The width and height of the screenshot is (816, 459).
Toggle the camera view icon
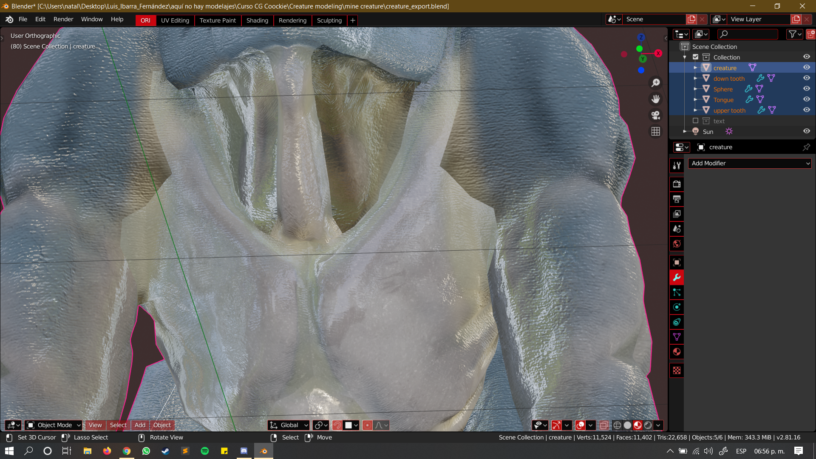click(x=656, y=115)
